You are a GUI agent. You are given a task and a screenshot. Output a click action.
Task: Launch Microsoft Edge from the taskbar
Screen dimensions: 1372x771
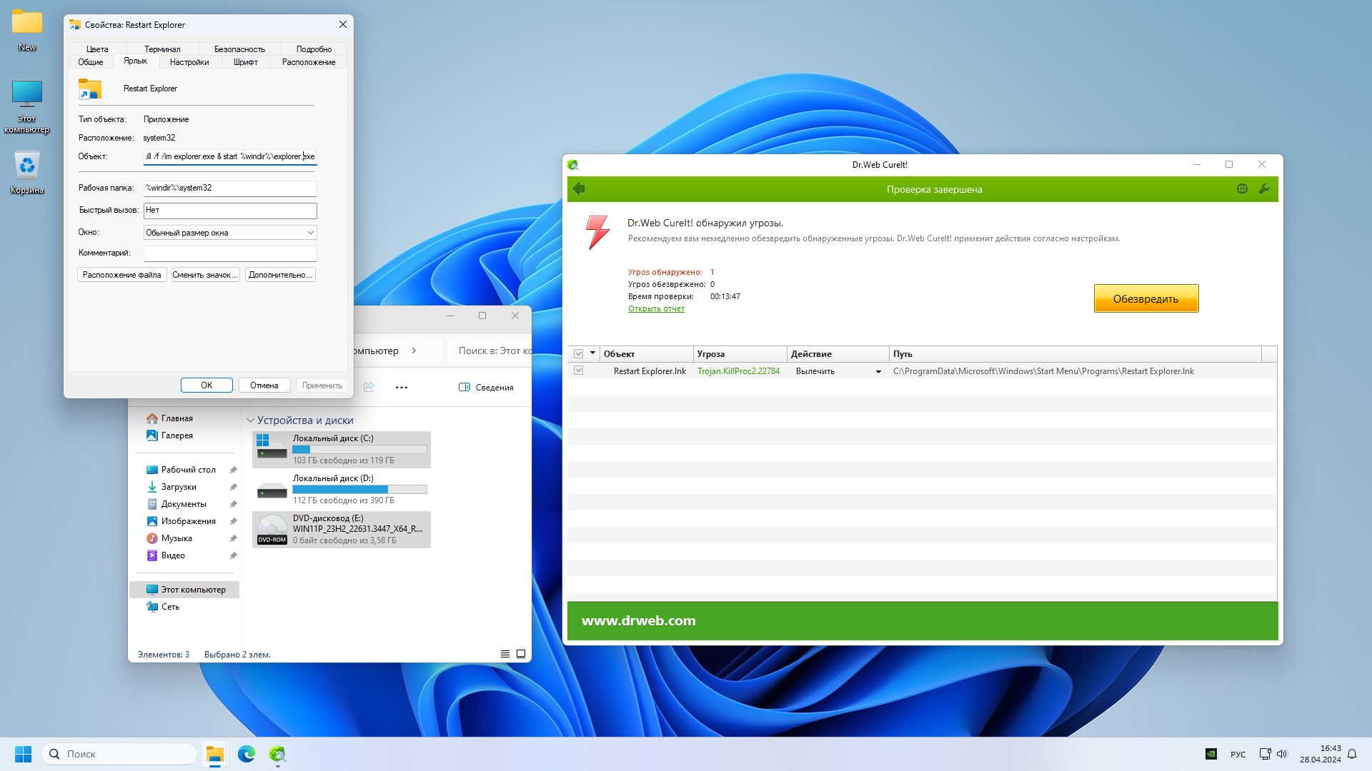[246, 754]
